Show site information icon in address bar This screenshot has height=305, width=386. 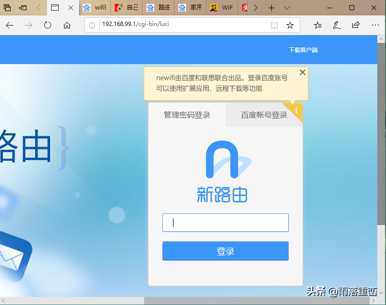pyautogui.click(x=92, y=26)
